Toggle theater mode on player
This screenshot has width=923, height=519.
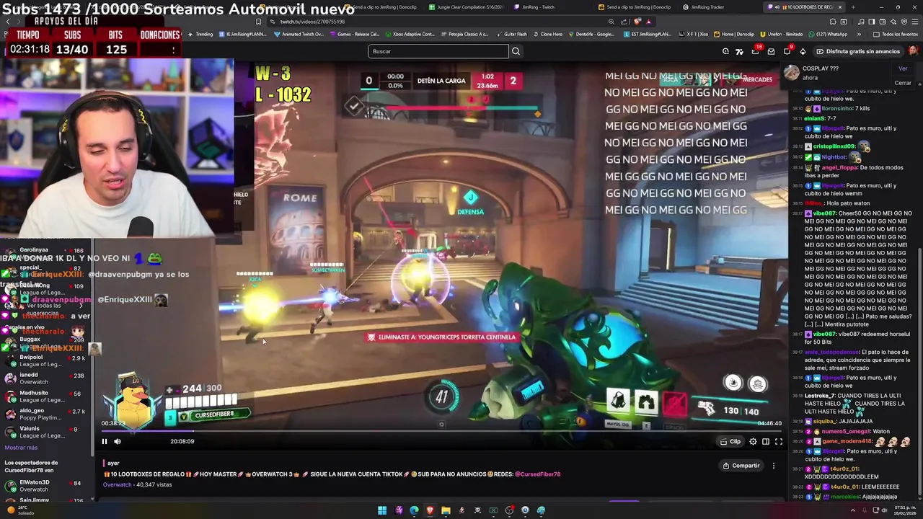tap(766, 442)
